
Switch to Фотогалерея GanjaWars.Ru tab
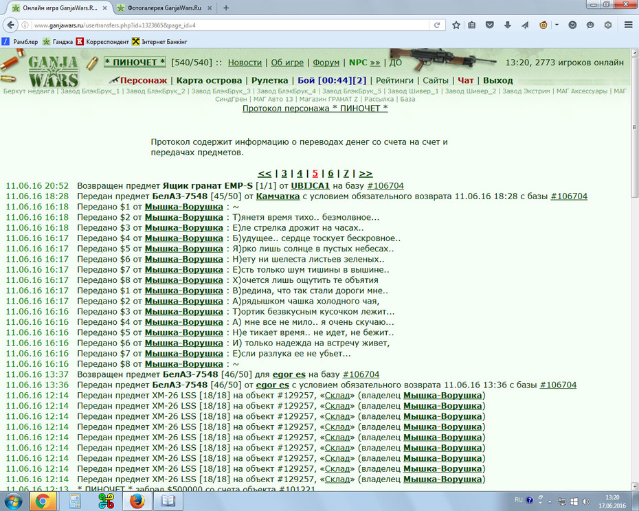pos(164,8)
